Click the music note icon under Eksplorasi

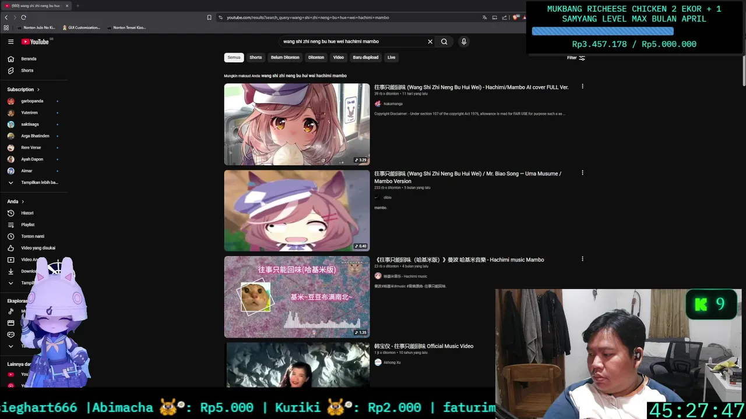[x=10, y=311]
